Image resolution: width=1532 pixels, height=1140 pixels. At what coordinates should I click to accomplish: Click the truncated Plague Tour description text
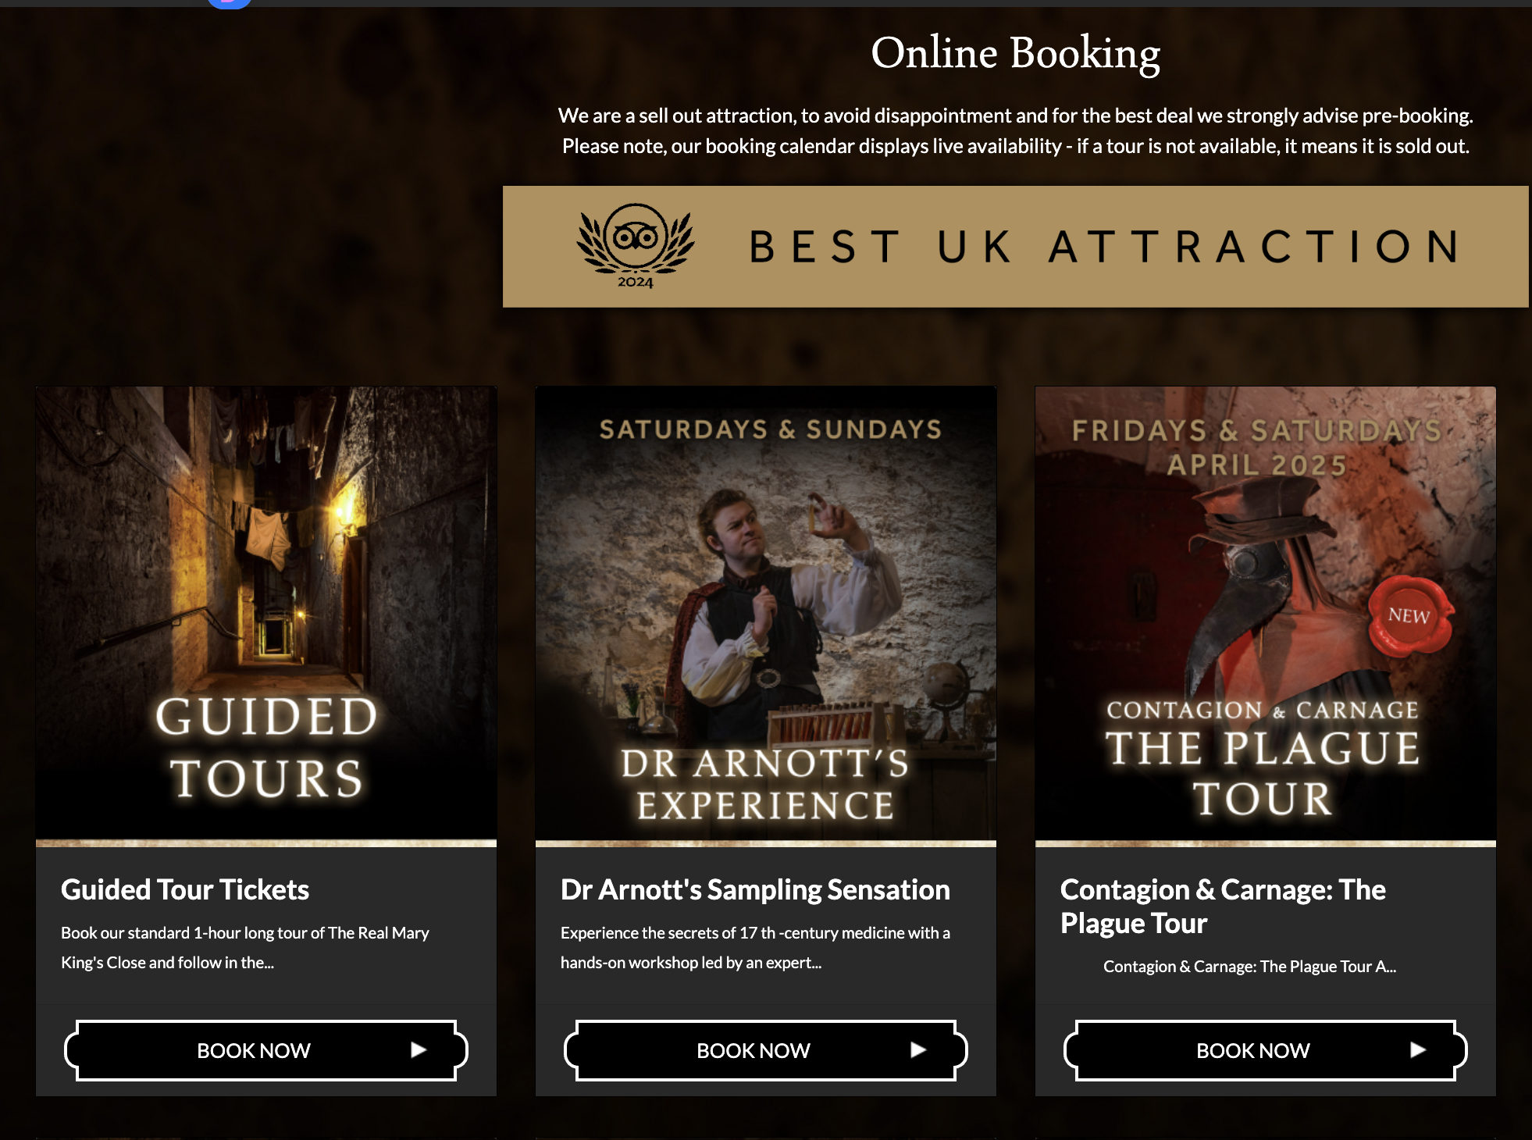(x=1249, y=967)
